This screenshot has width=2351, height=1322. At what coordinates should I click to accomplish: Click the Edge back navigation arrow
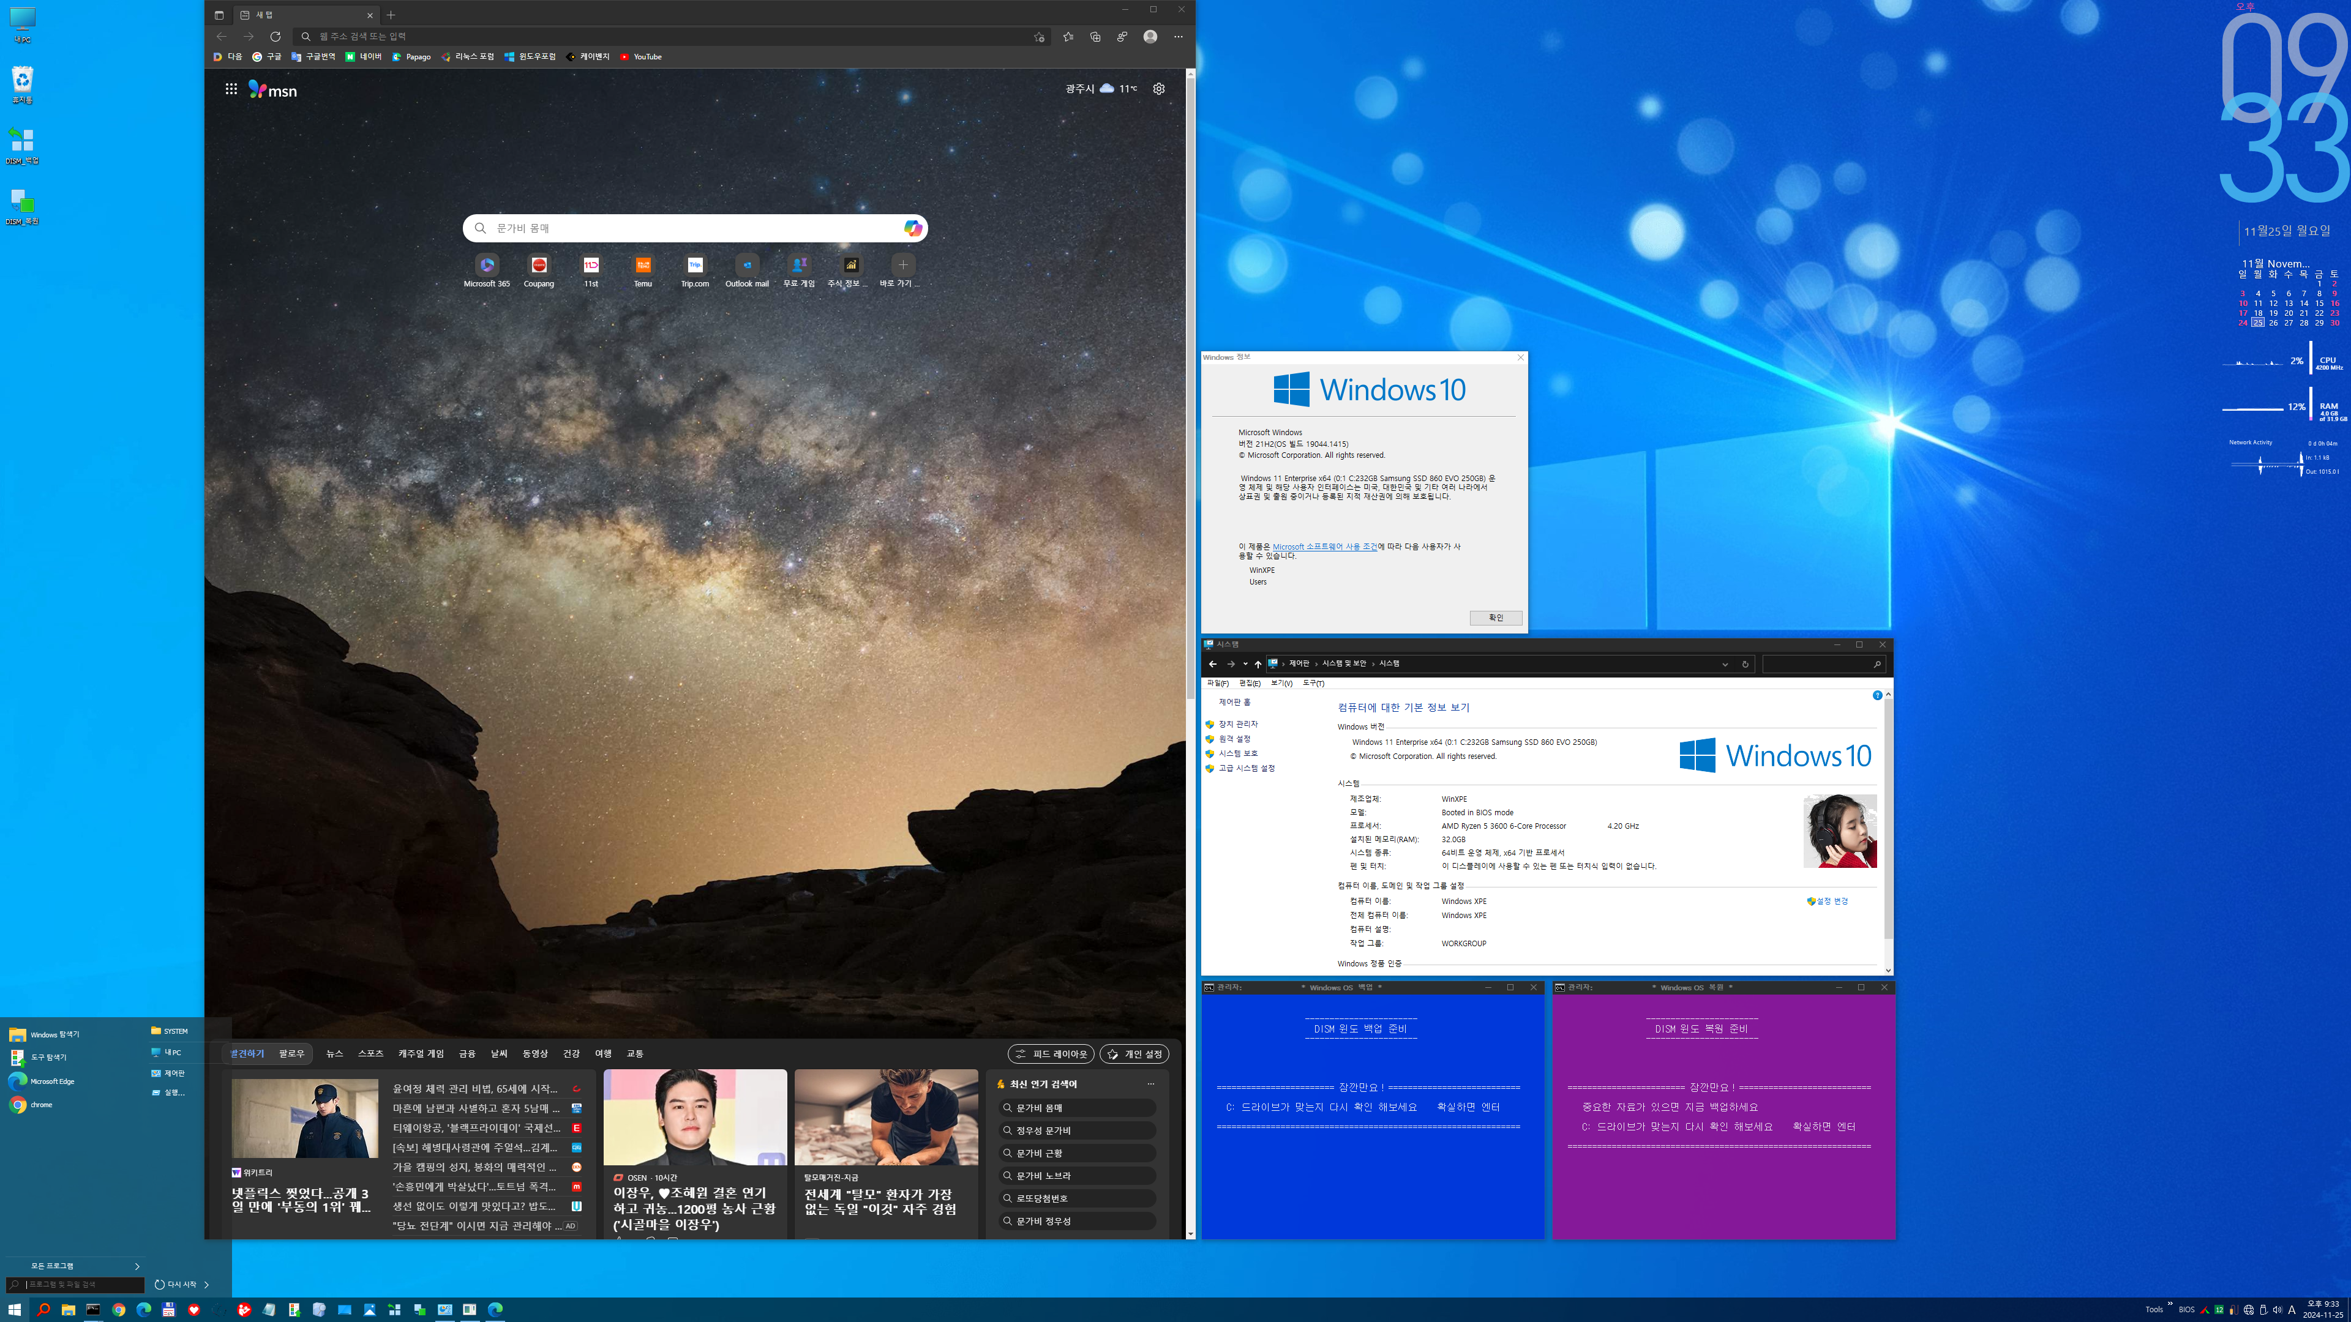click(x=221, y=37)
